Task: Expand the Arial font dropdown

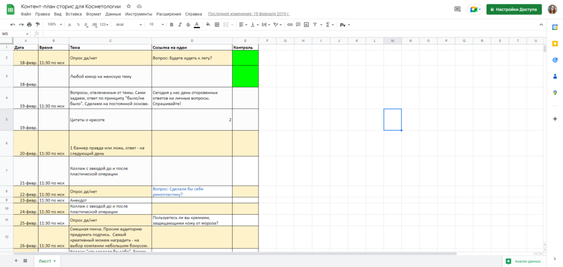Action: pyautogui.click(x=129, y=25)
